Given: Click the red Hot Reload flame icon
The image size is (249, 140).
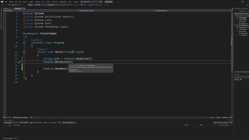Looking at the screenshot, I should coord(77,5).
